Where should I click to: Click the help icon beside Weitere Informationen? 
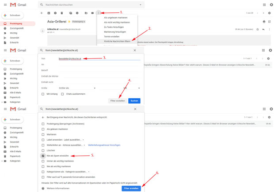[x=43, y=188]
